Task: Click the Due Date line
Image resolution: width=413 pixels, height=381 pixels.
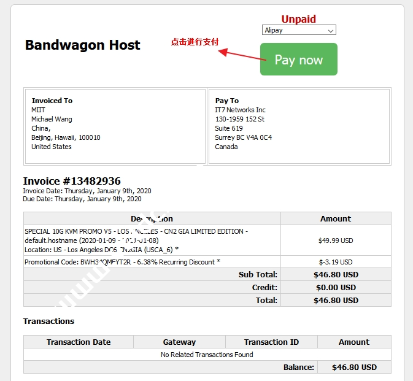Action: (82, 199)
